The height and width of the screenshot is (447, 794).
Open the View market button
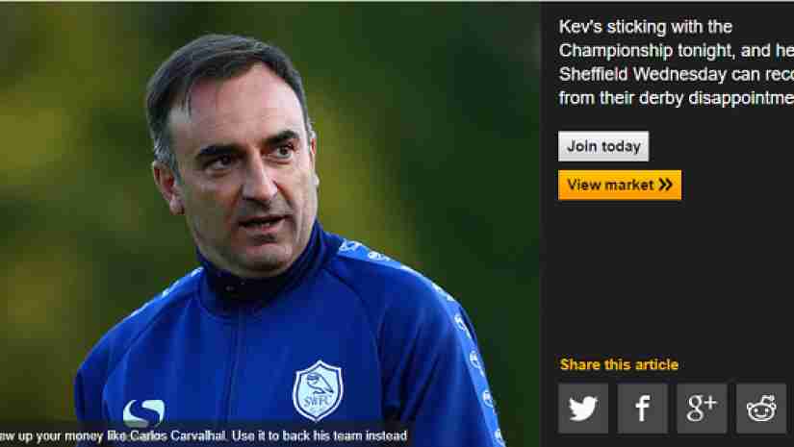620,186
